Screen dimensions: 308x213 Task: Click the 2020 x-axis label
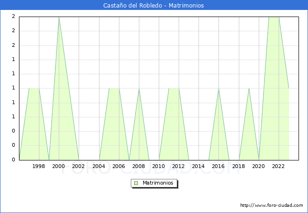pos(259,166)
